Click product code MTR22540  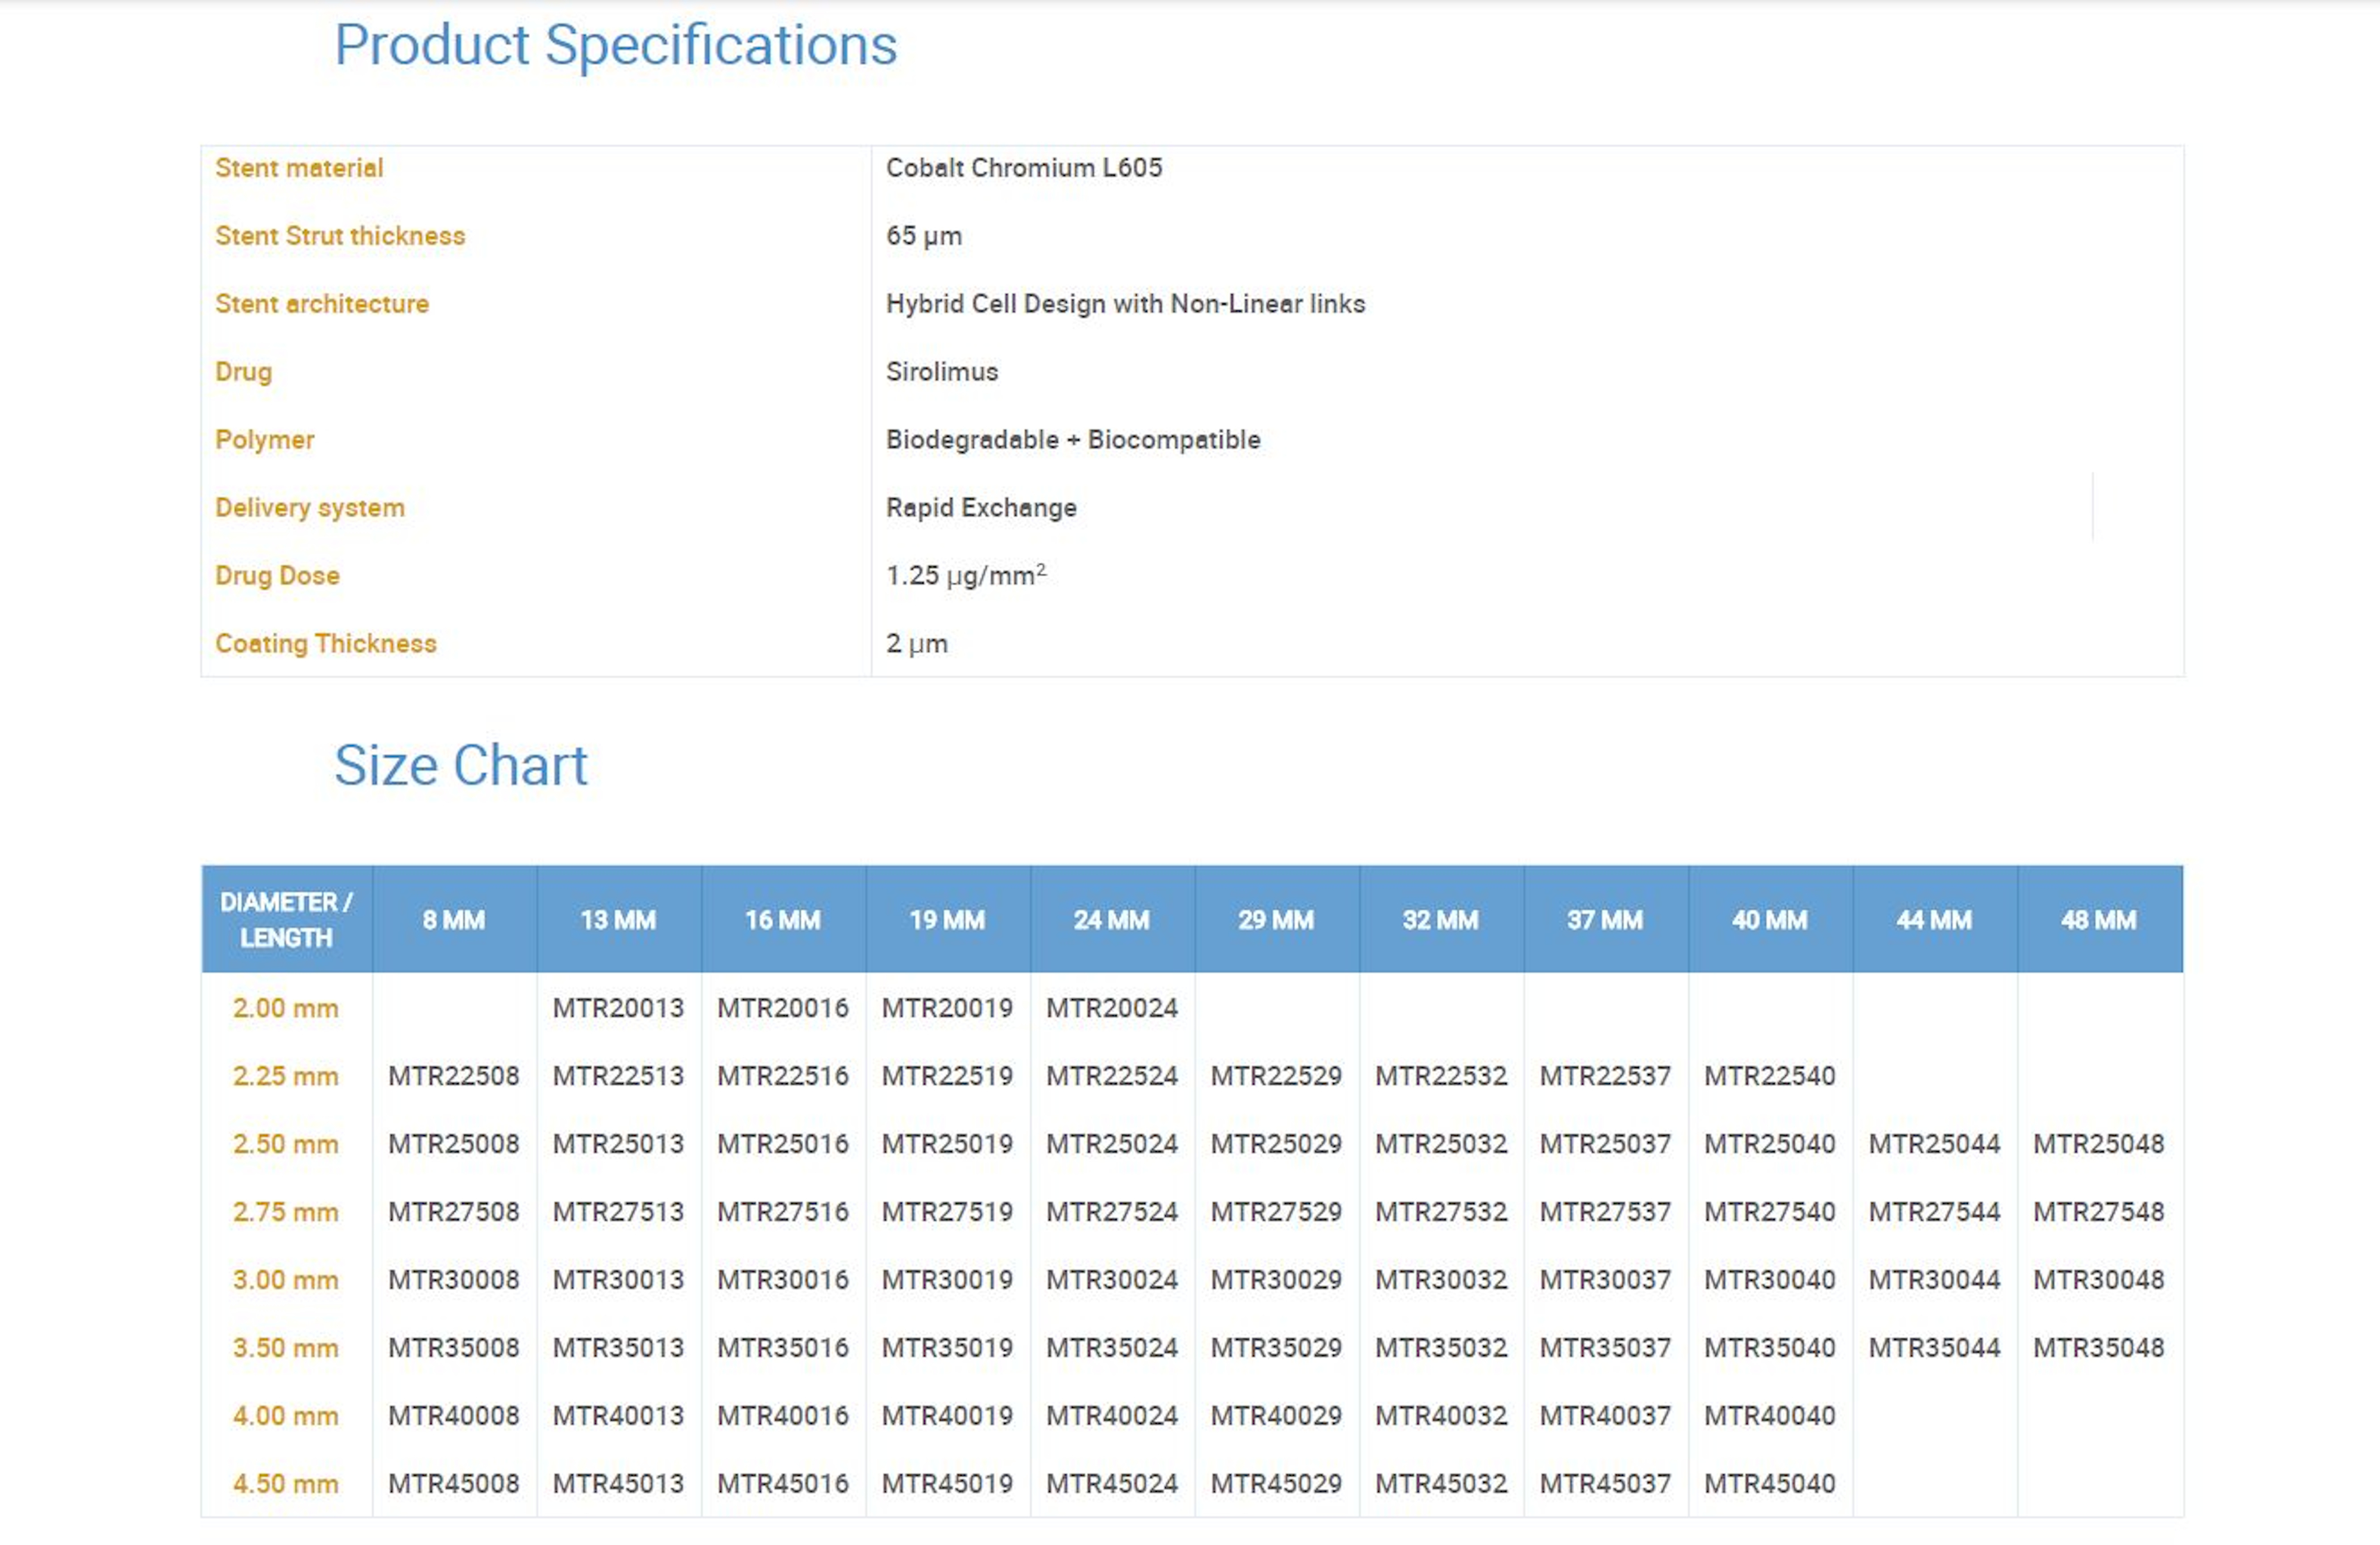pos(1770,1076)
